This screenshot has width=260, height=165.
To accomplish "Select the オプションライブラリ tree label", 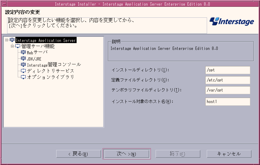I will tap(50, 77).
